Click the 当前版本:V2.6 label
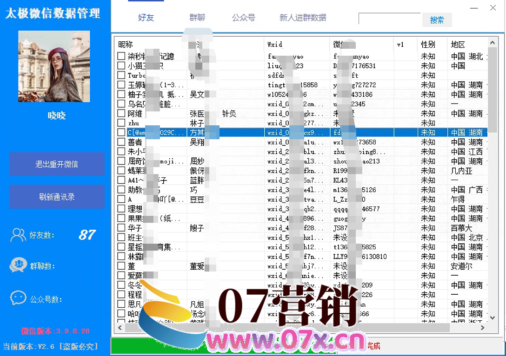This screenshot has height=356, width=506. click(x=50, y=347)
